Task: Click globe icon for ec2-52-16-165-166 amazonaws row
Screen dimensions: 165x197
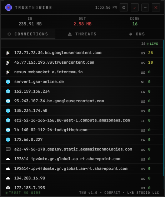Action: coord(8,120)
